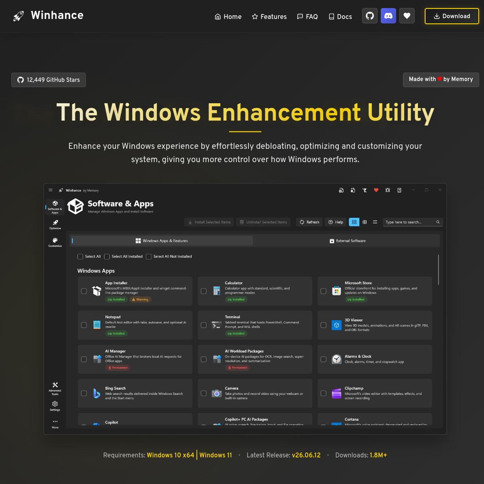Go to the Home nav item

(228, 17)
